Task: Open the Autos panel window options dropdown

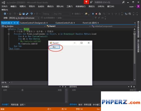Action: [x=60, y=87]
